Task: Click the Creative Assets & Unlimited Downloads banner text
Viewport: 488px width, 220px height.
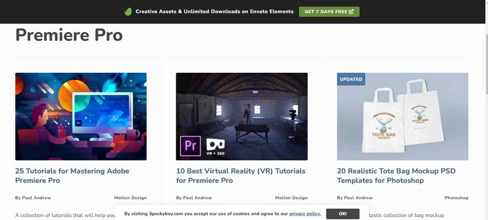Action: [x=215, y=11]
